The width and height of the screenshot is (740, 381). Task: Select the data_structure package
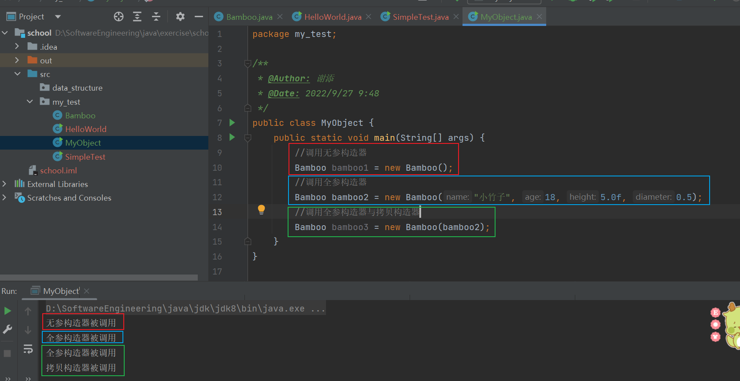click(x=77, y=88)
